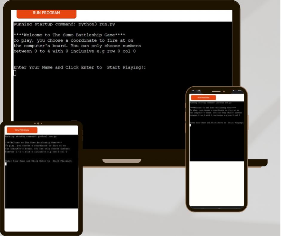Click RUN PROGRAM button on the laptop

pos(46,14)
